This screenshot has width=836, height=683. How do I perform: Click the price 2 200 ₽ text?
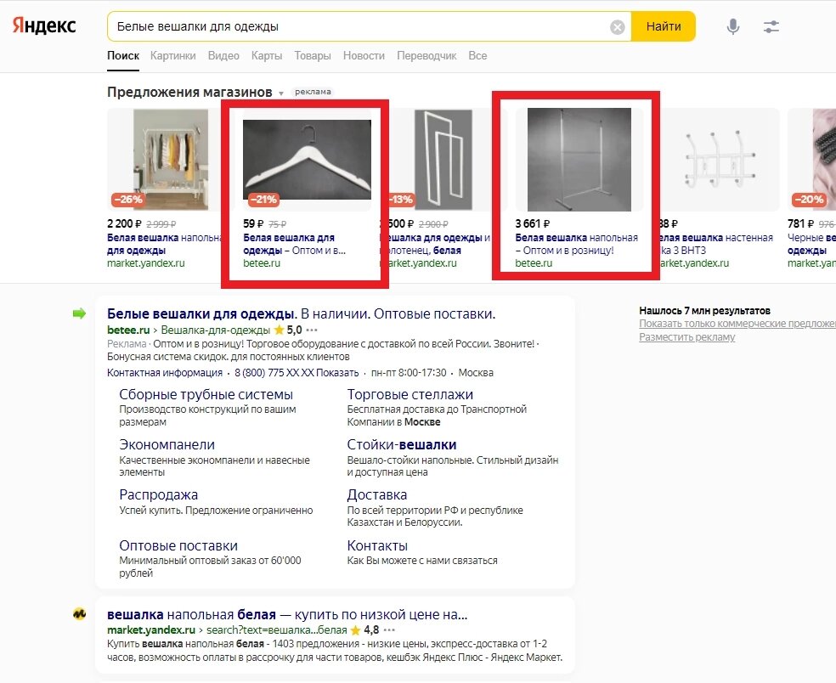[124, 224]
